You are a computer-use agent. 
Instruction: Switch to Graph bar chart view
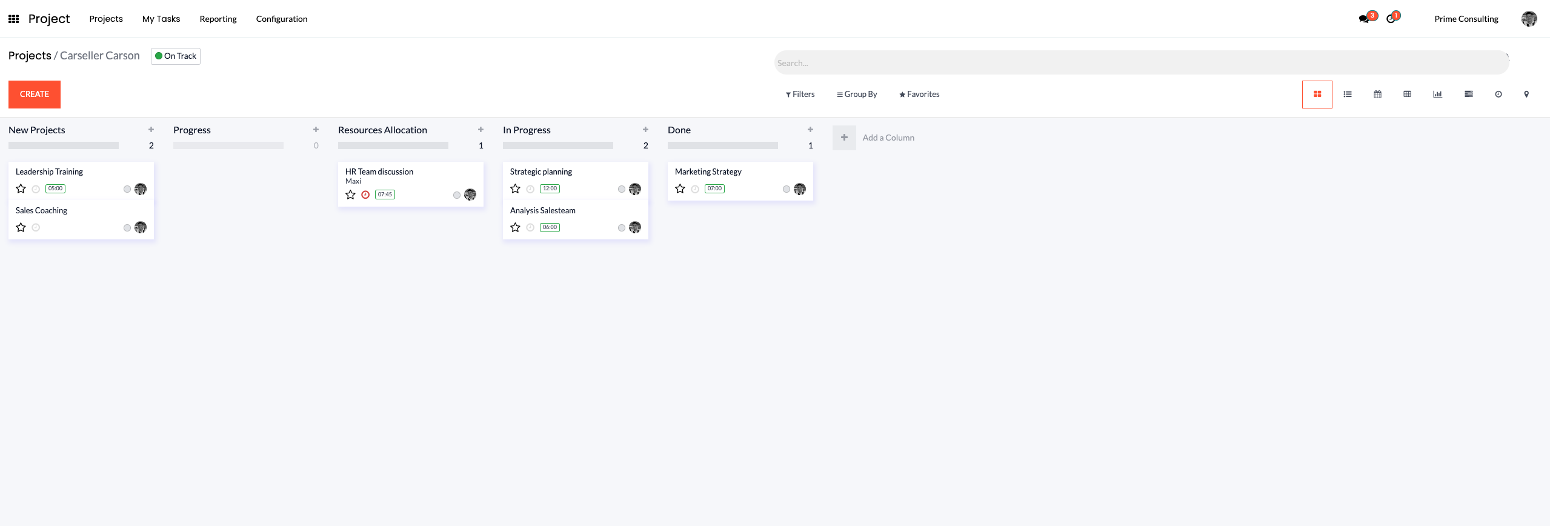click(1437, 95)
